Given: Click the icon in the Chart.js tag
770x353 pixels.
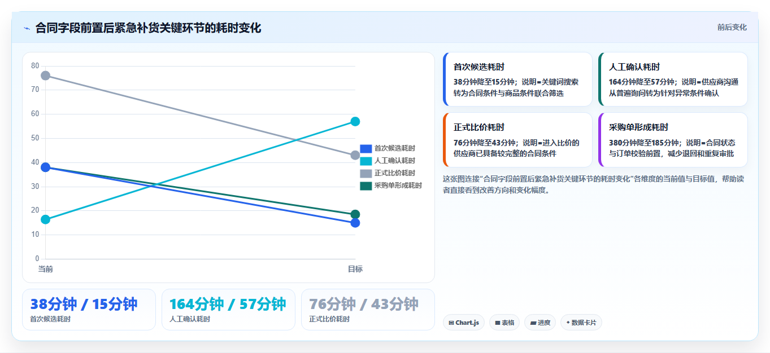Looking at the screenshot, I should [x=451, y=323].
